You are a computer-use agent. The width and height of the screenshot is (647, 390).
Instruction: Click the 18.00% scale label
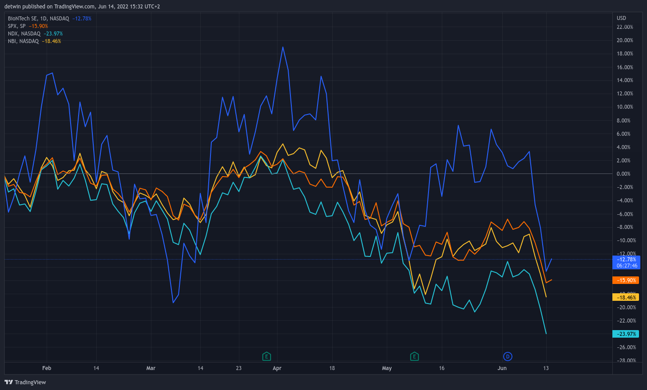(625, 54)
